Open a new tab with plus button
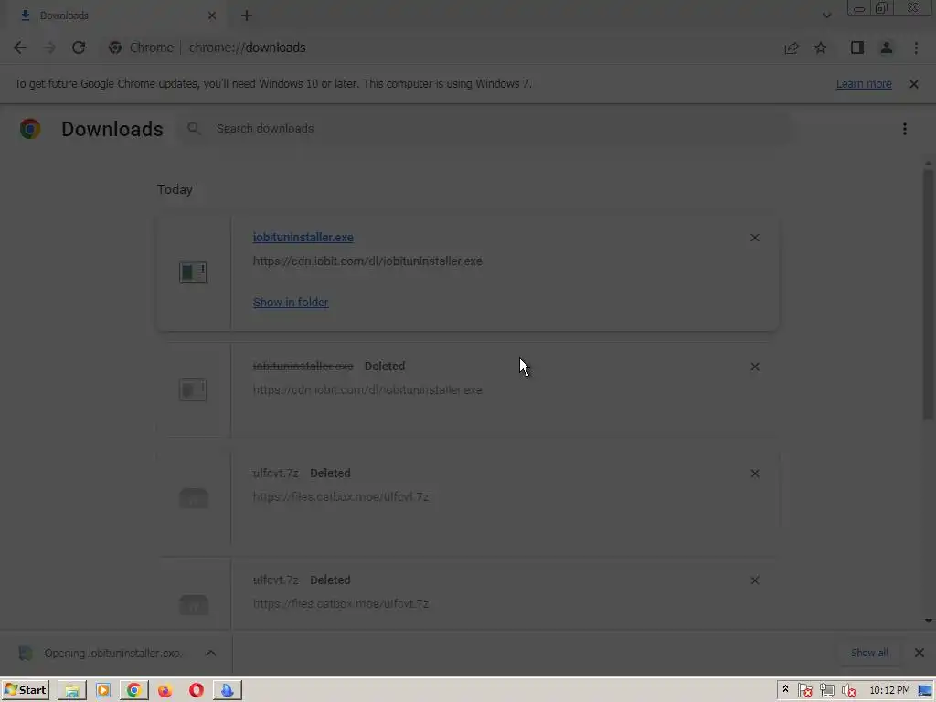936x702 pixels. coord(247,16)
